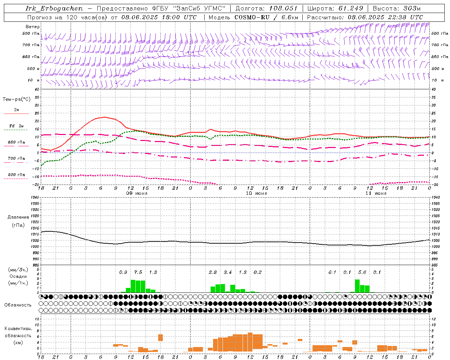
Task: Click the '(мм/3ч.)' precipitation unit label
Action: (x=18, y=270)
